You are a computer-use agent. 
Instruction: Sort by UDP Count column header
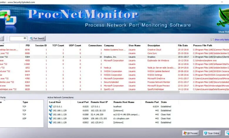75,46
